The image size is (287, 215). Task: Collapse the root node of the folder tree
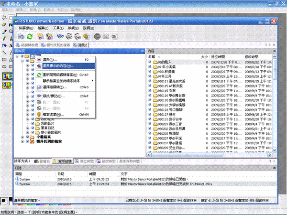17,56
